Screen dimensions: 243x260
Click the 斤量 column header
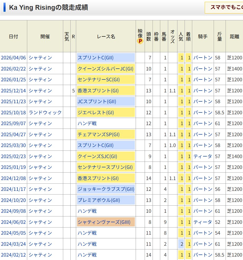tap(219, 36)
